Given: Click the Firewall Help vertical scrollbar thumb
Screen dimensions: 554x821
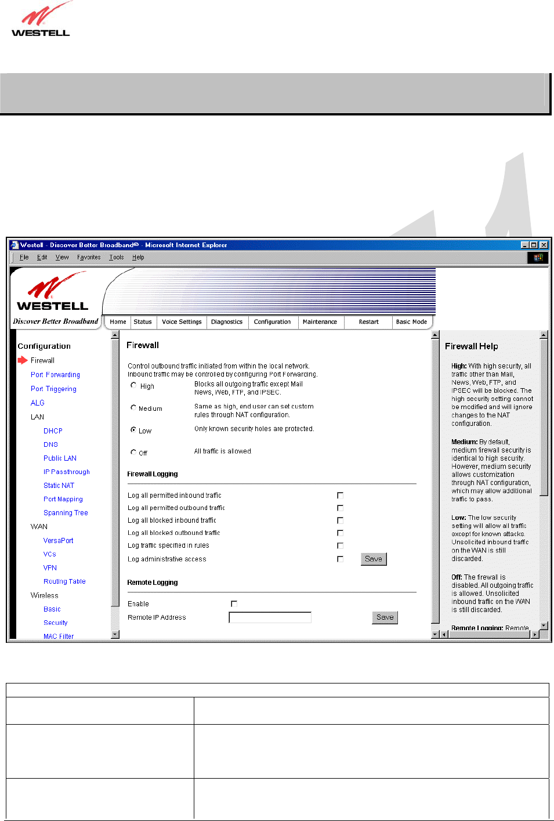Looking at the screenshot, I should coord(544,418).
